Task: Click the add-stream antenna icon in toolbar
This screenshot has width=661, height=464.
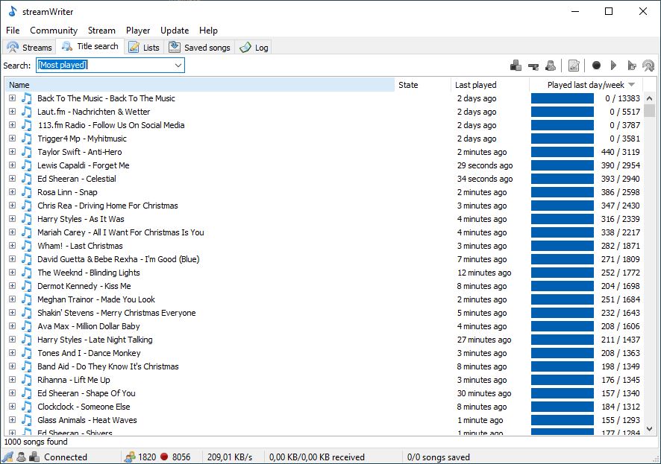Action: pyautogui.click(x=648, y=66)
